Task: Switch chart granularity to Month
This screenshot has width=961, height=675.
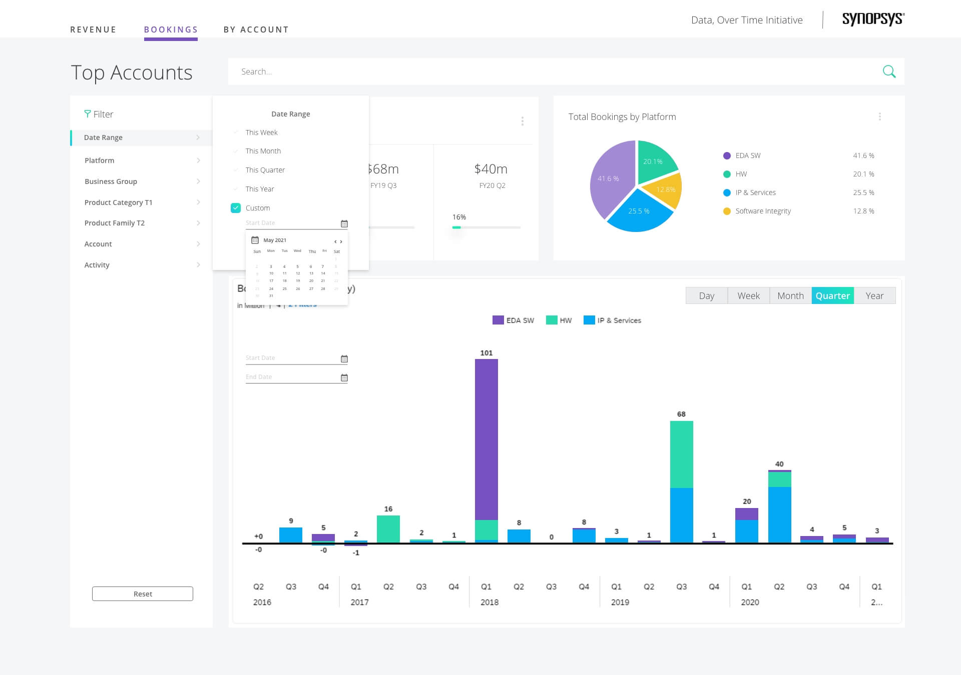Action: coord(790,296)
